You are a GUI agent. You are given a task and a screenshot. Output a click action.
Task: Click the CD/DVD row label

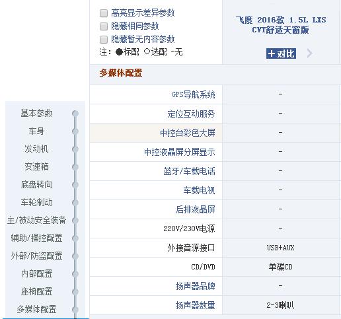coord(203,267)
